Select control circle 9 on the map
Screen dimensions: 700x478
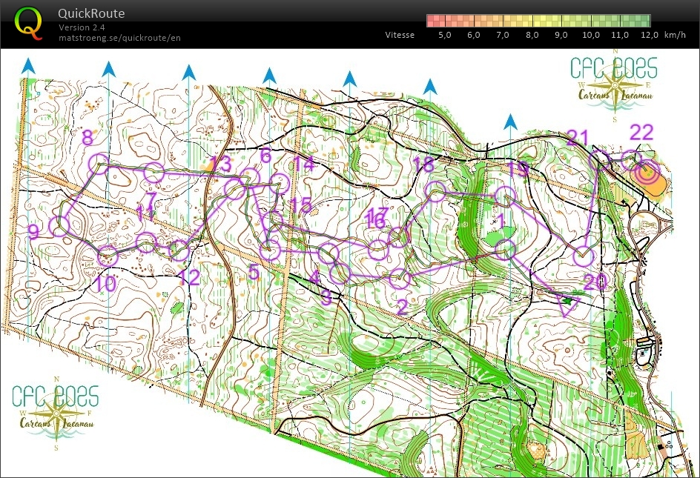click(x=59, y=227)
